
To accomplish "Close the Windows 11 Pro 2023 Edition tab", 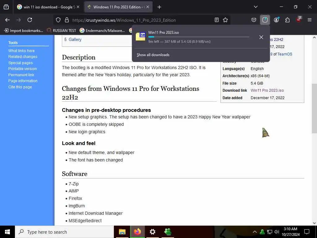I will click(148, 7).
